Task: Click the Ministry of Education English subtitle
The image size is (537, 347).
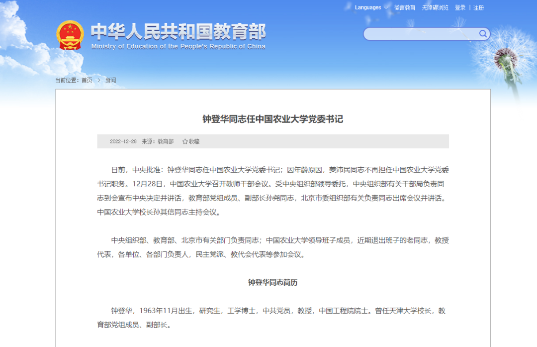Action: click(x=178, y=46)
